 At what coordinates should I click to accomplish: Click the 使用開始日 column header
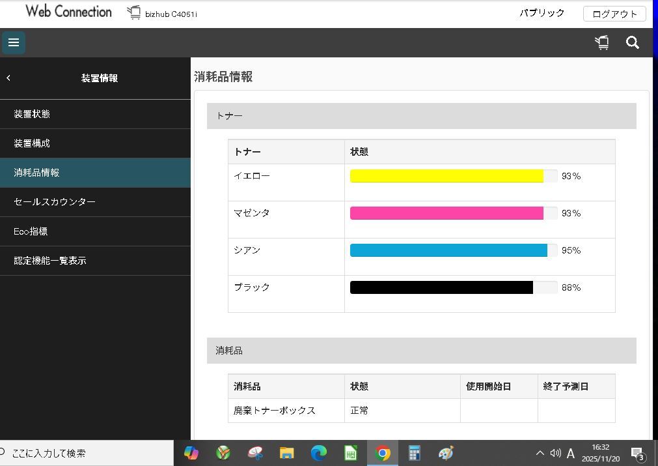pyautogui.click(x=499, y=386)
